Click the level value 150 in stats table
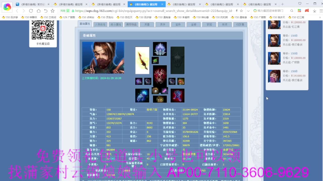Screen dimensions: 323x181 [109, 110]
